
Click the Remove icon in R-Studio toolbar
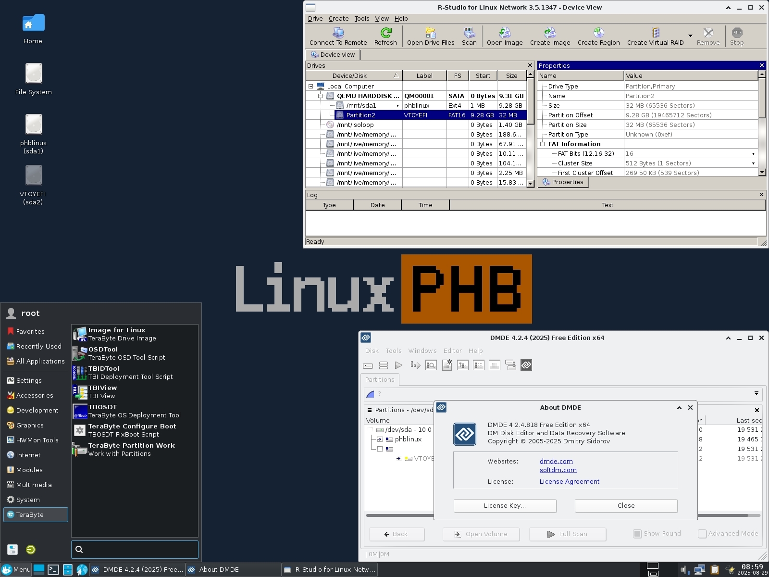click(x=708, y=37)
